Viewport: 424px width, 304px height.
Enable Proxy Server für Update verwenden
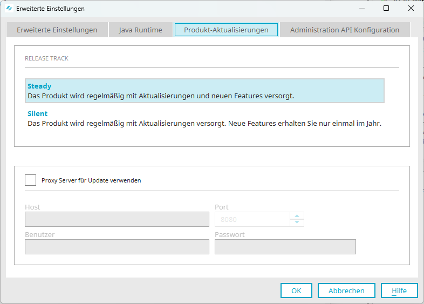tap(31, 180)
